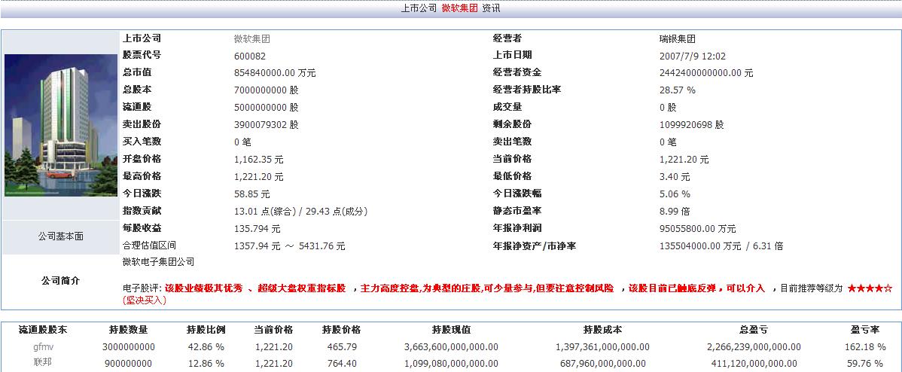The width and height of the screenshot is (902, 372).
Task: Click the star rating ★★★★☆
Action: [x=870, y=288]
